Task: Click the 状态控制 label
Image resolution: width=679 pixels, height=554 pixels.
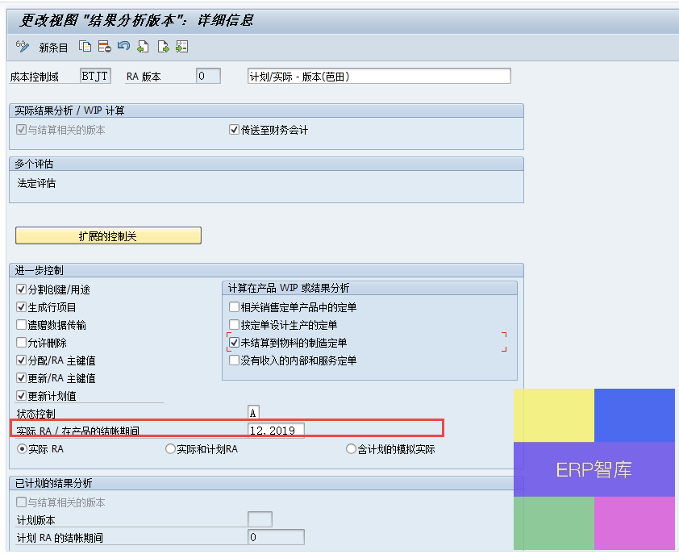Action: 36,414
